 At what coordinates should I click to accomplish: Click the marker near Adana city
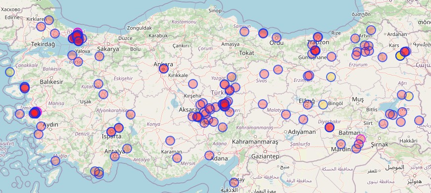[209, 155]
